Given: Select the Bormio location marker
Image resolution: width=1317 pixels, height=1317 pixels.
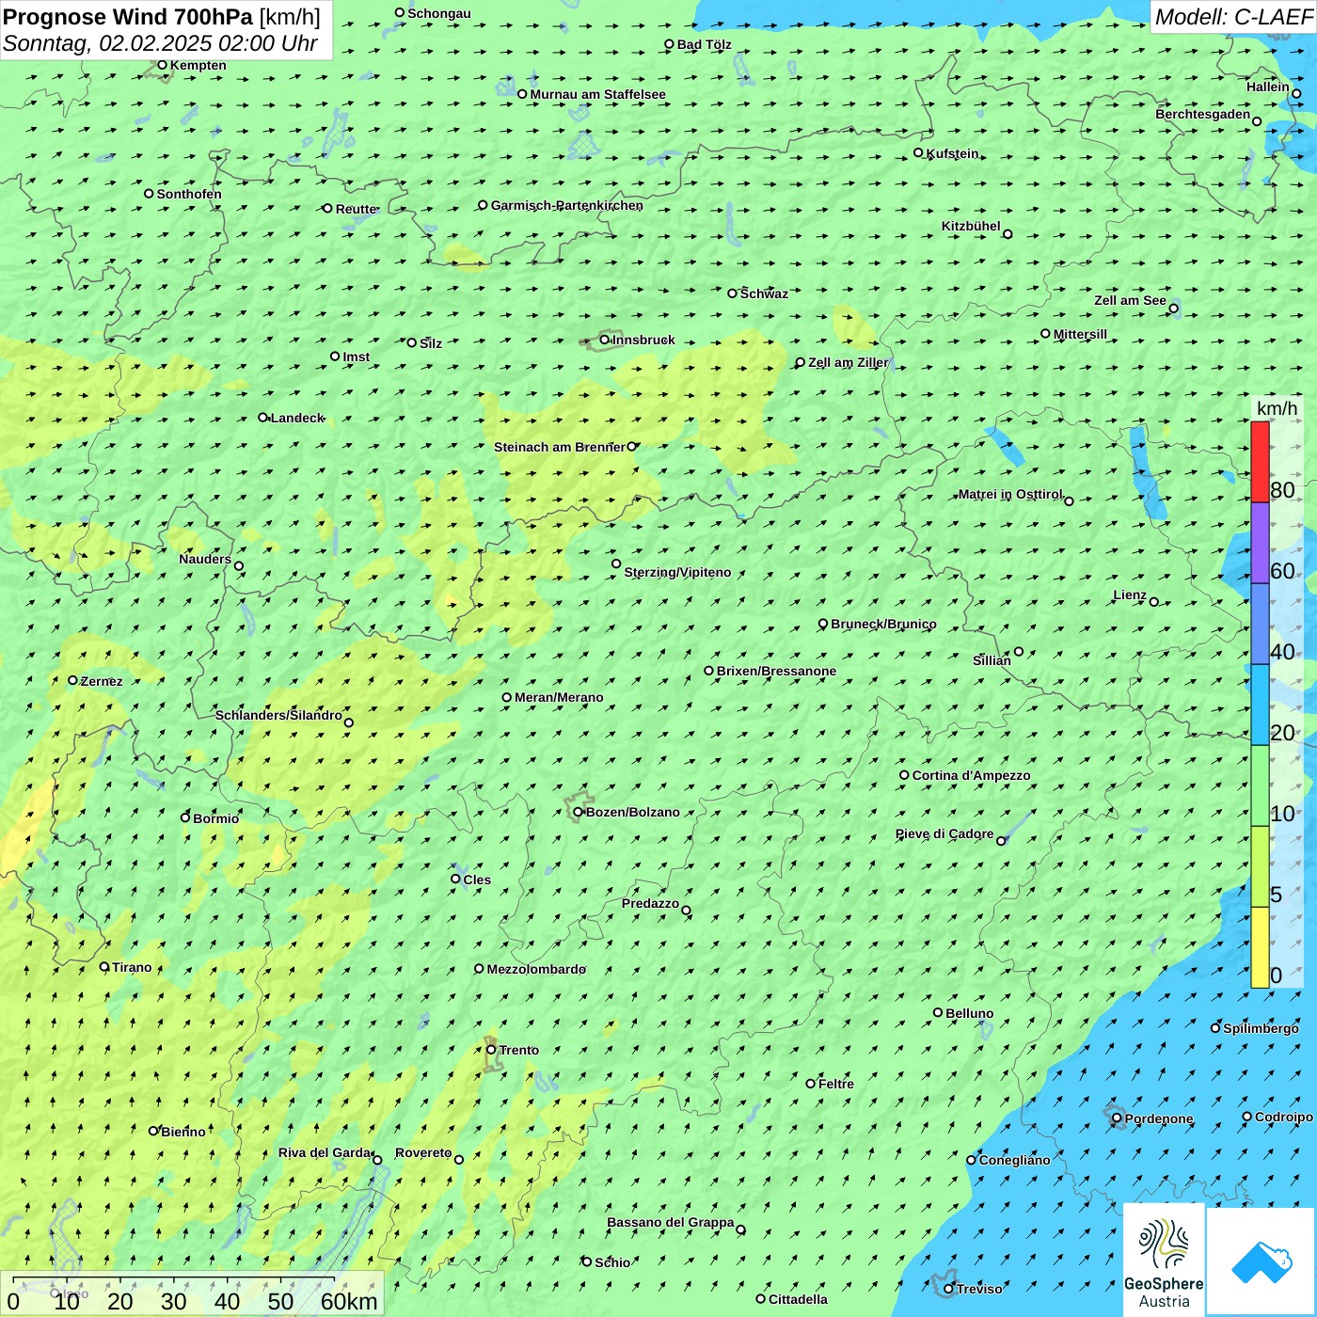Looking at the screenshot, I should tap(185, 817).
